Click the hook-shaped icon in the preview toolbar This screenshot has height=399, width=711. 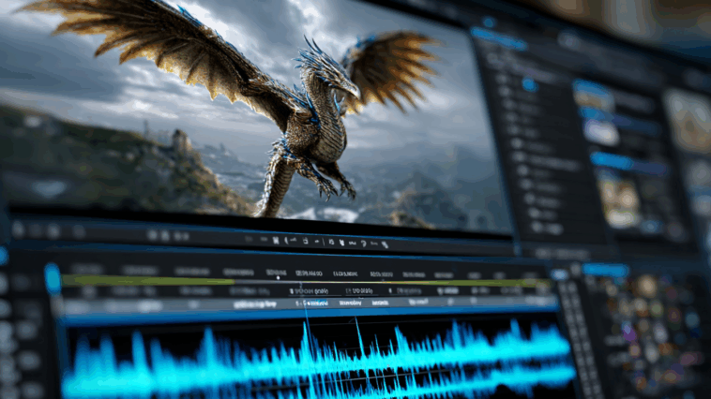coord(364,244)
